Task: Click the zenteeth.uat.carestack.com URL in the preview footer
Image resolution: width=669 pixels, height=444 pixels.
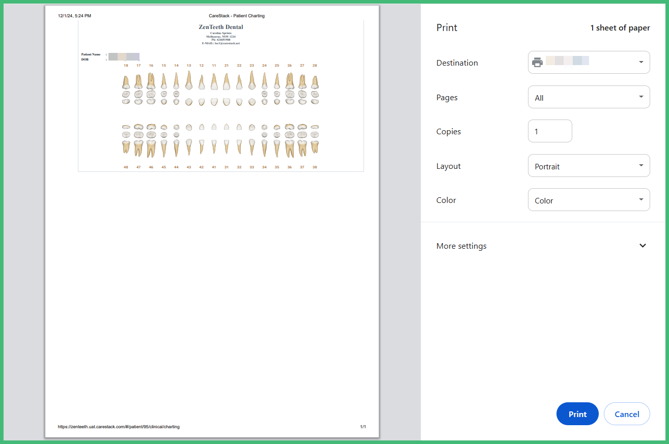Action: point(118,427)
